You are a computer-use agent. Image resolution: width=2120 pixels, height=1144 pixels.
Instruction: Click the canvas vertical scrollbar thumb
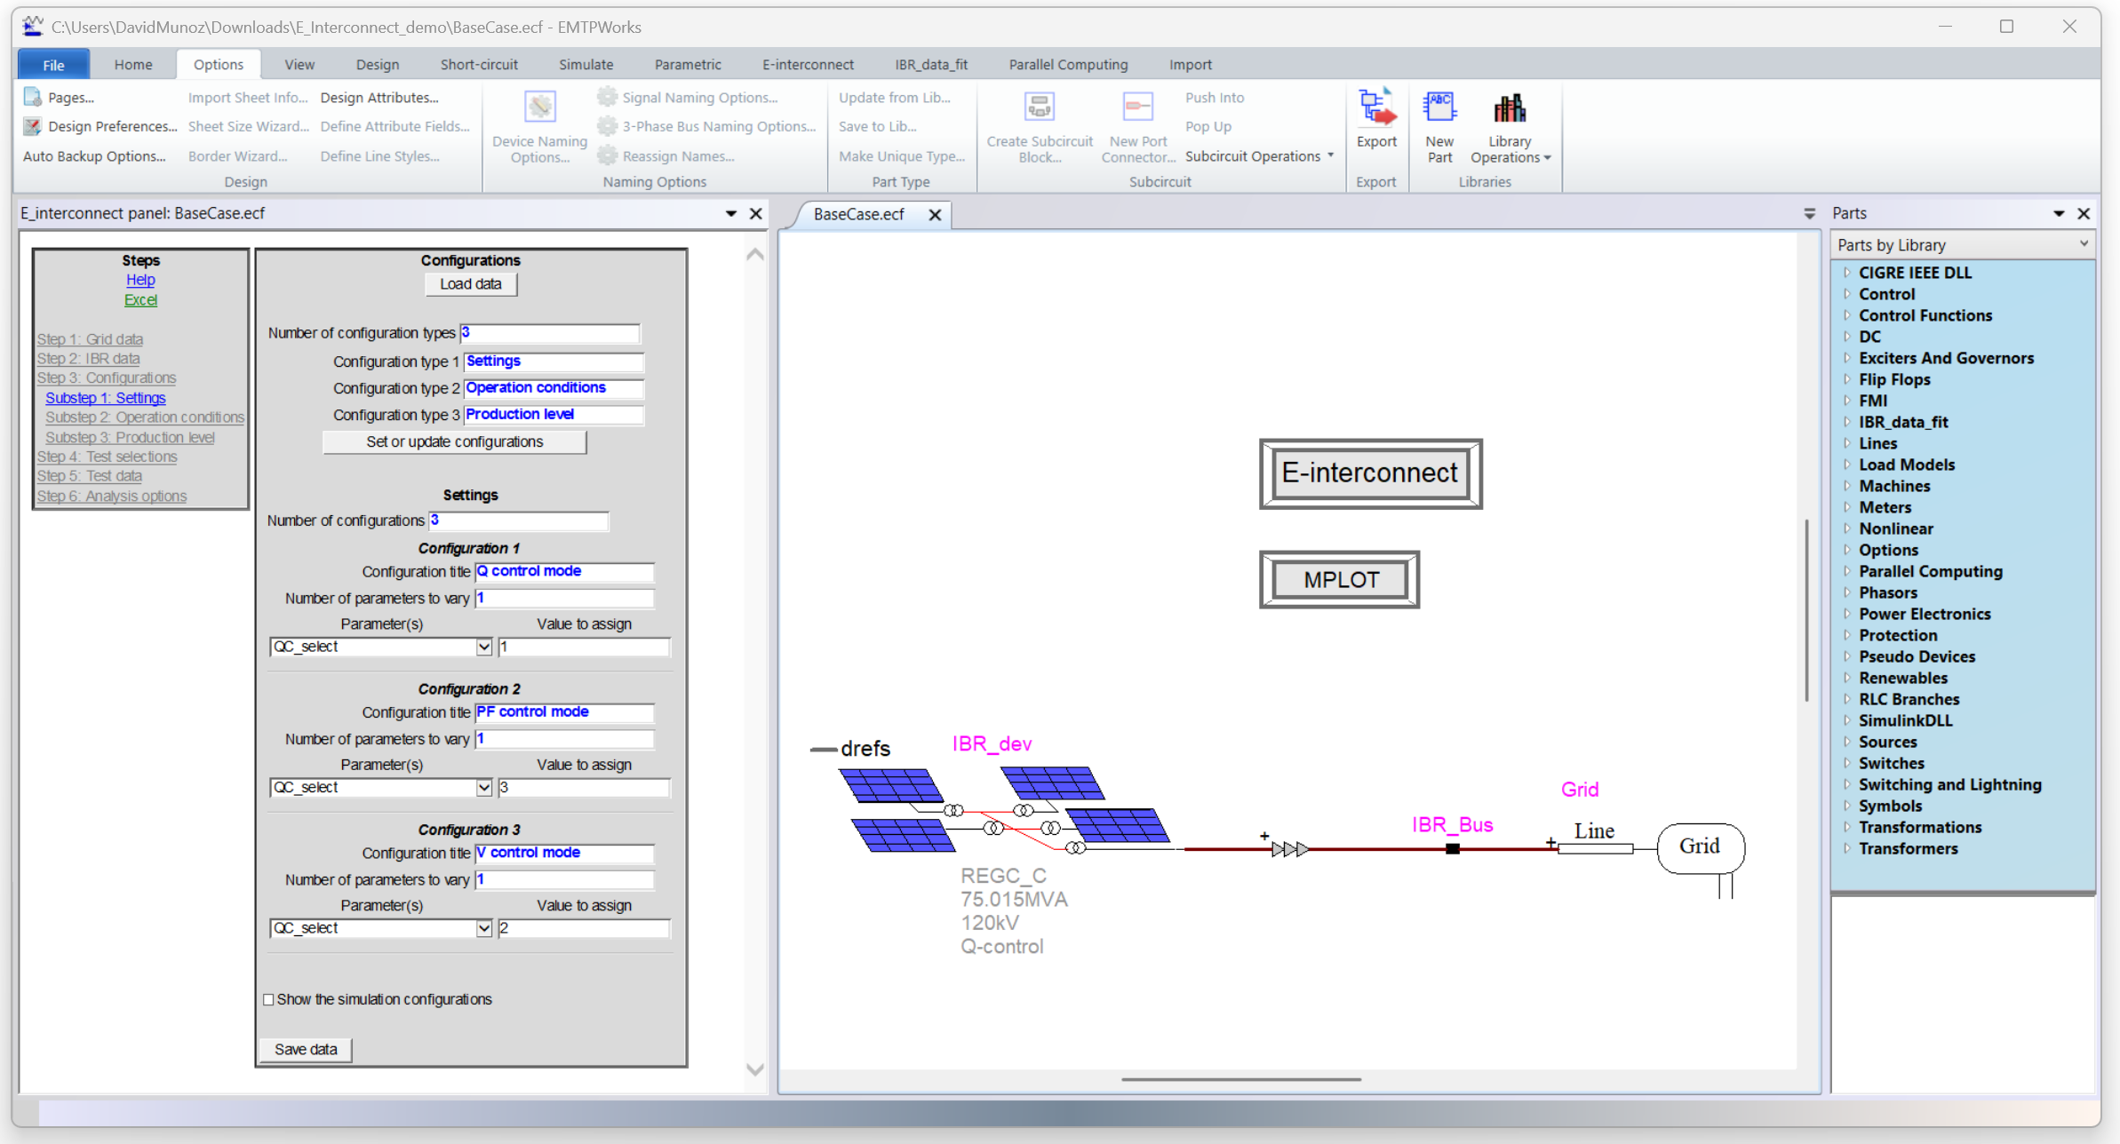pyautogui.click(x=1806, y=609)
